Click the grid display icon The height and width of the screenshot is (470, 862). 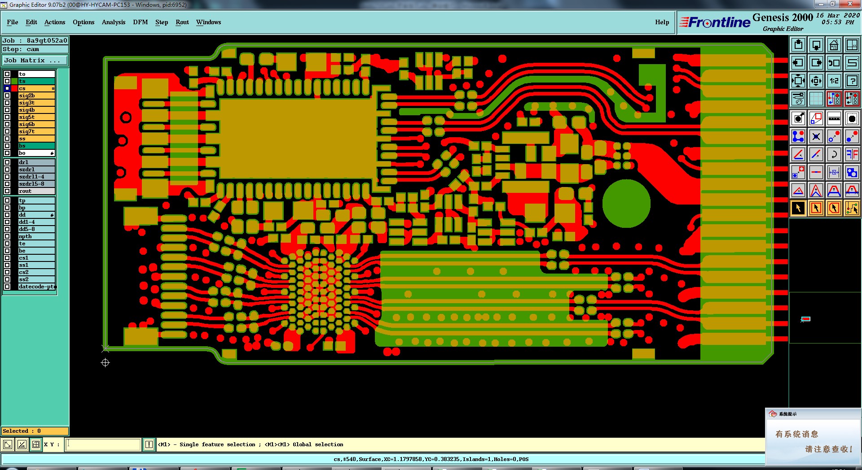tap(816, 99)
